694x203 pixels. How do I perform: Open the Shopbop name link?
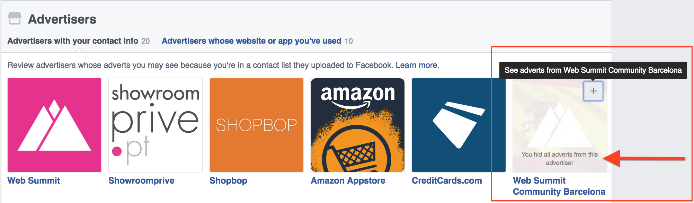pyautogui.click(x=228, y=180)
